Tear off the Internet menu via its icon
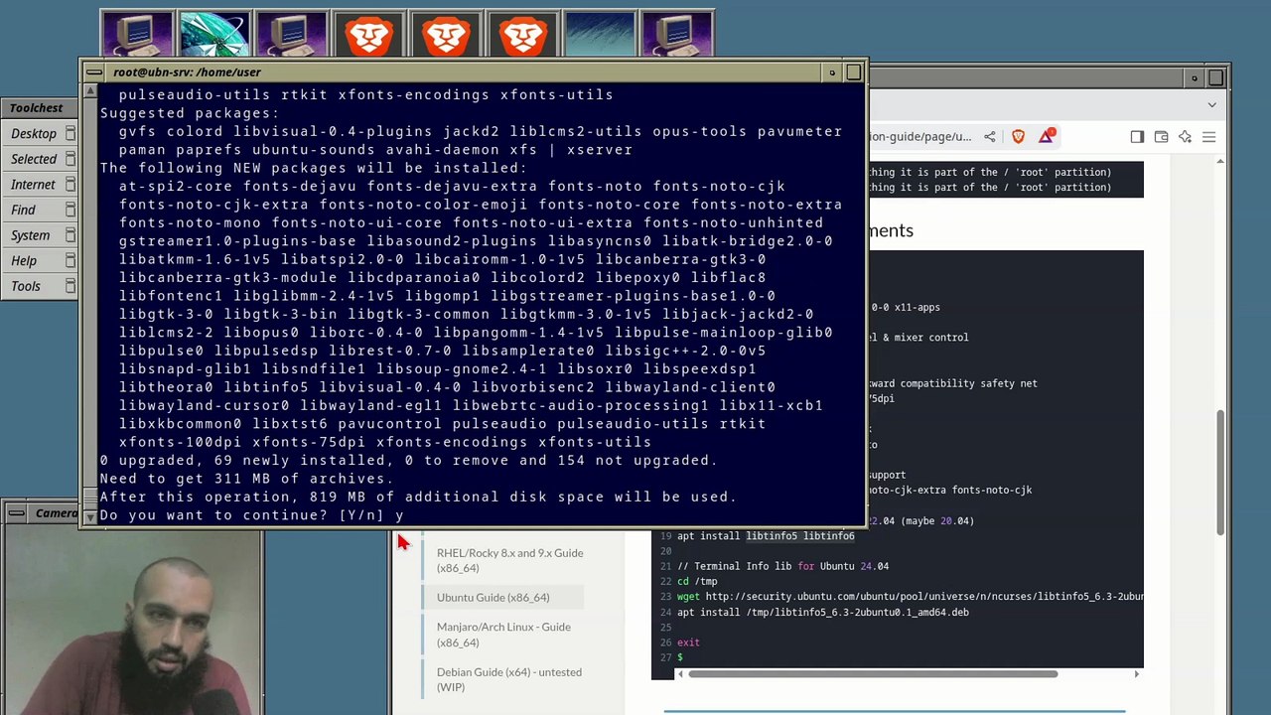1271x715 pixels. point(70,184)
